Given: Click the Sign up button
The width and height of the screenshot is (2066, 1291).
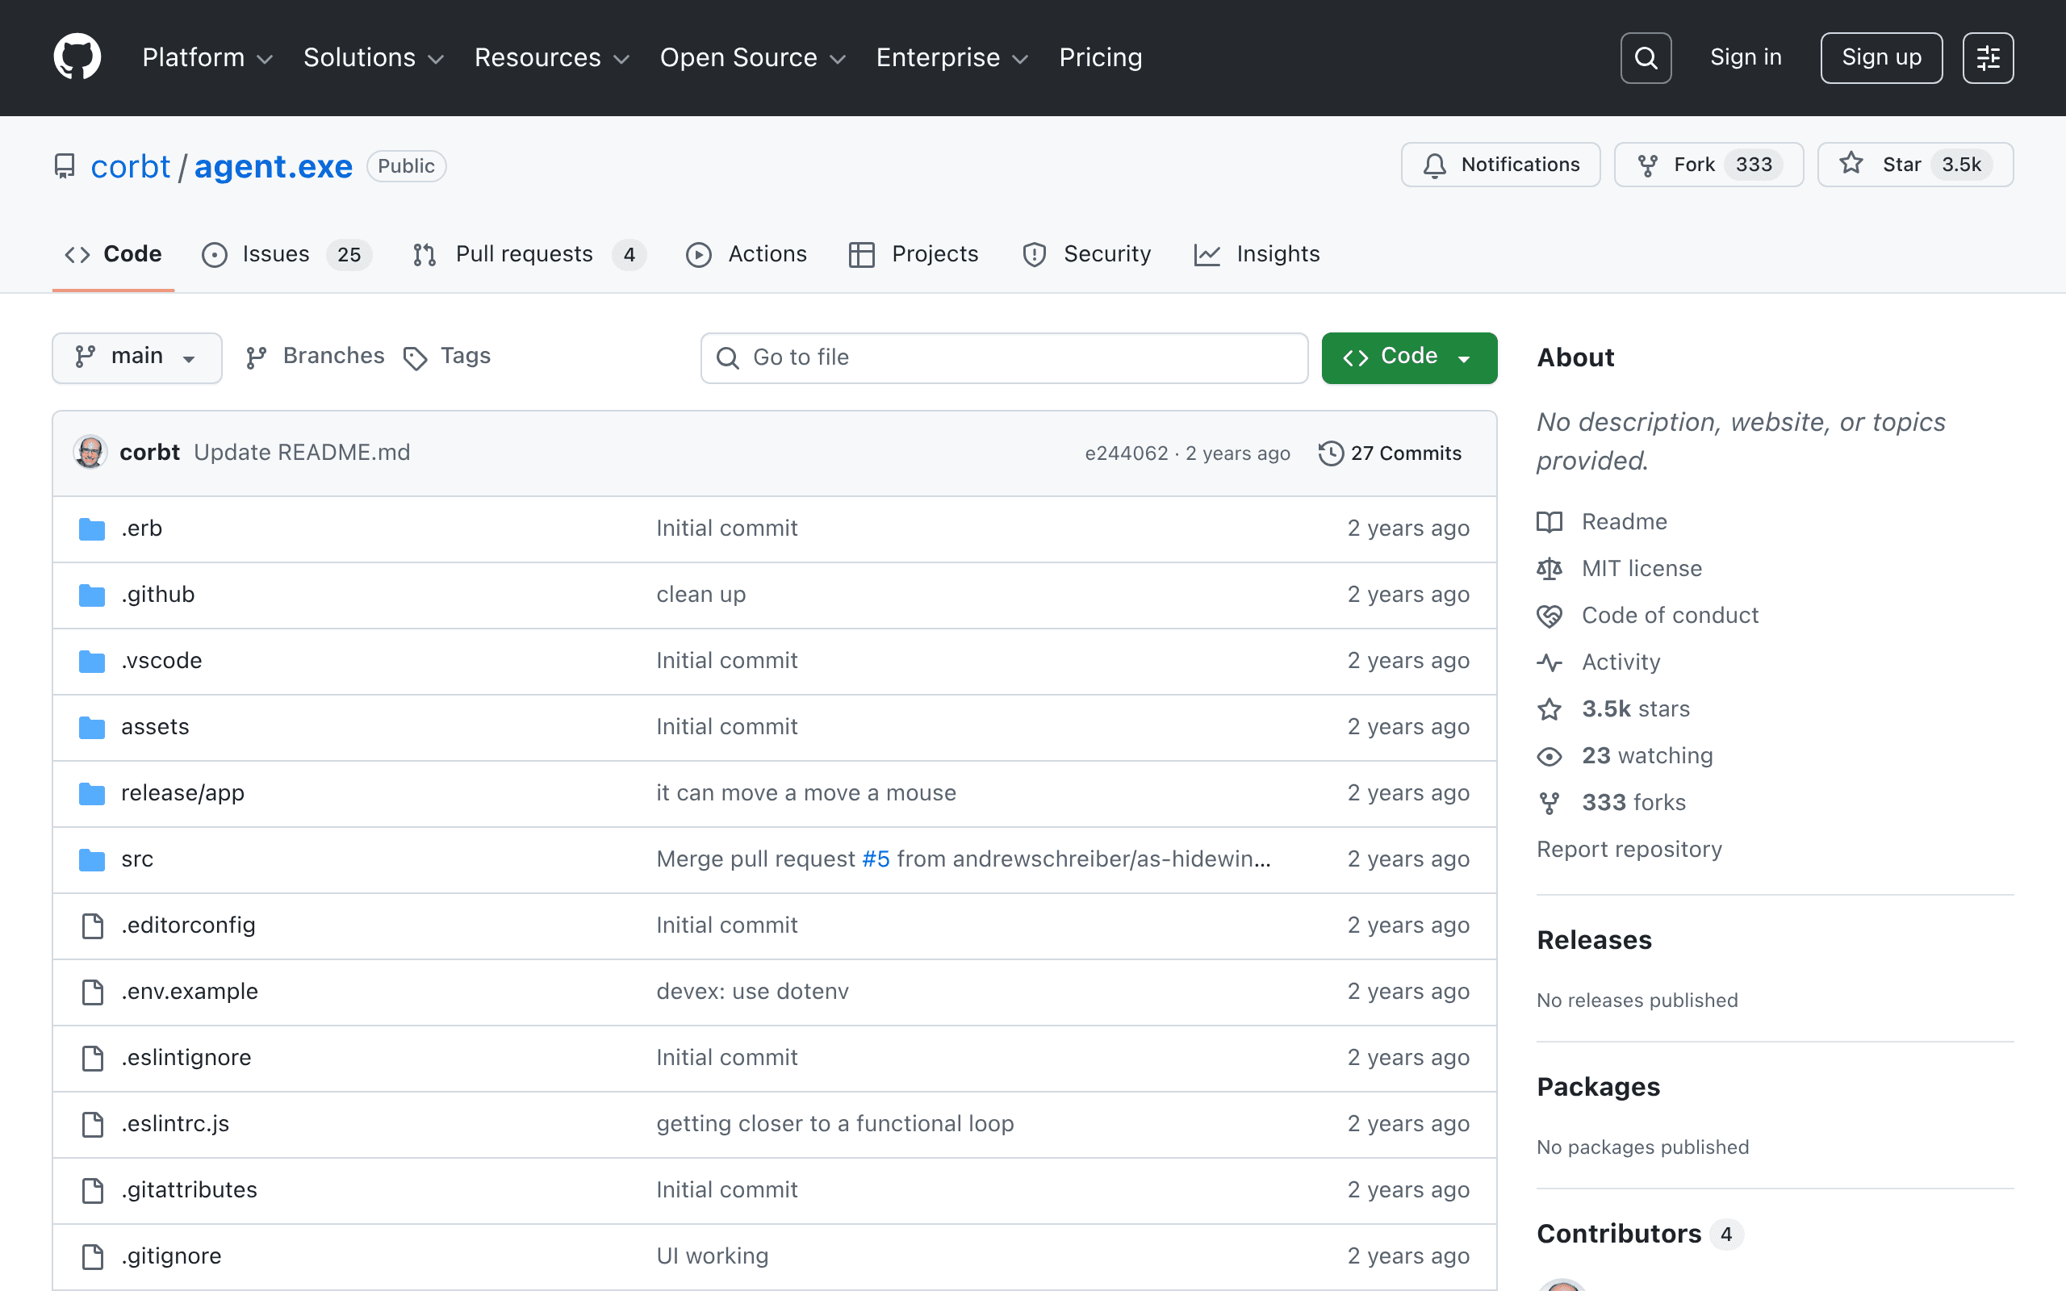Looking at the screenshot, I should [1880, 58].
